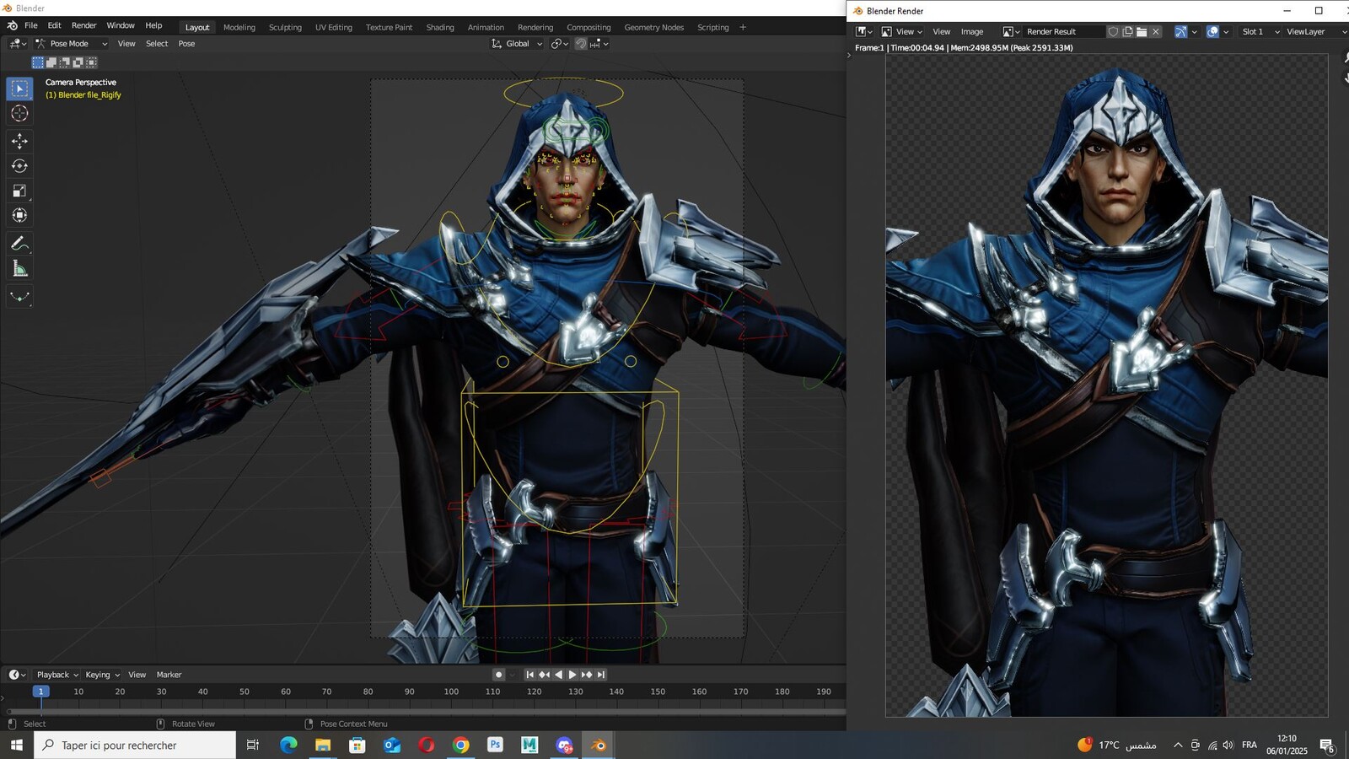Select the Select Box tool
Viewport: 1349px width, 759px height.
tap(19, 89)
